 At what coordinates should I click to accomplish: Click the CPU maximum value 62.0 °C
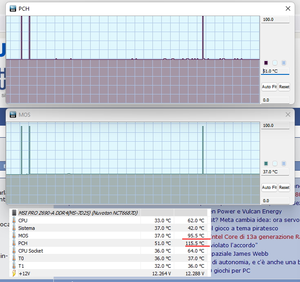[196, 221]
